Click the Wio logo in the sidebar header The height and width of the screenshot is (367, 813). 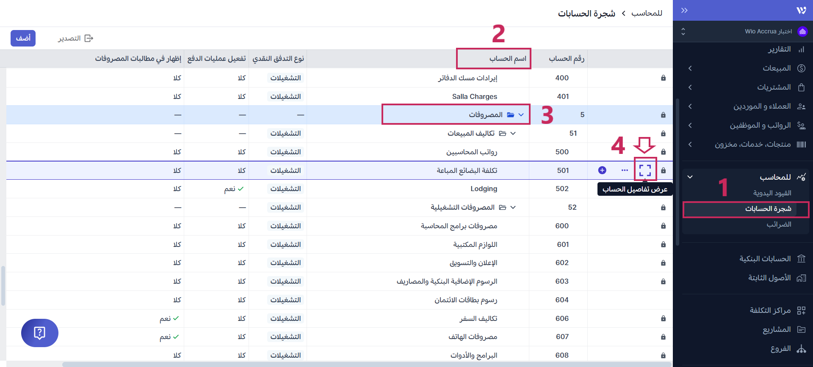(x=801, y=11)
